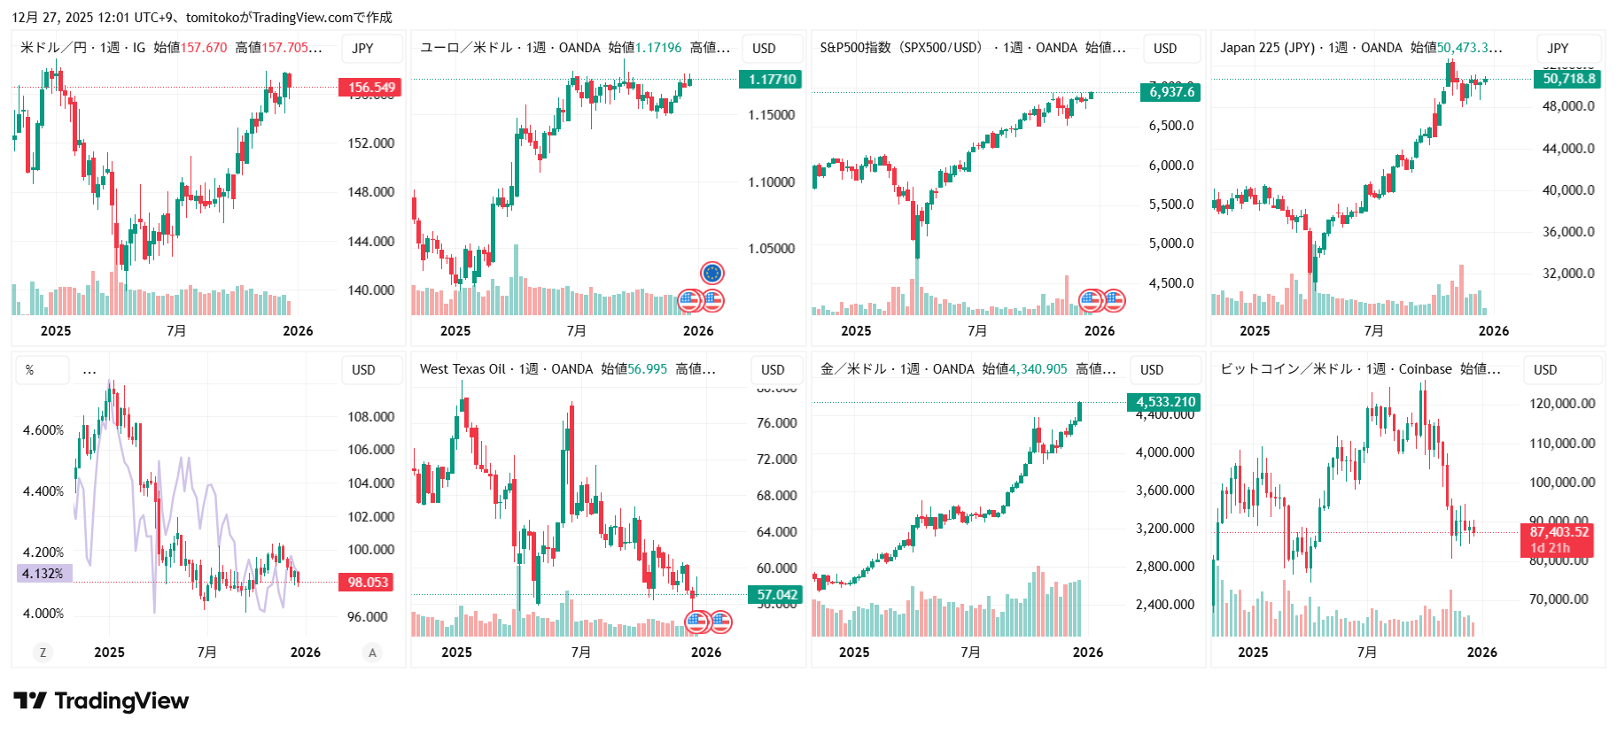This screenshot has width=1617, height=734.
Task: Open the JPY currency dropdown on the dollar/yen chart
Action: 363,49
